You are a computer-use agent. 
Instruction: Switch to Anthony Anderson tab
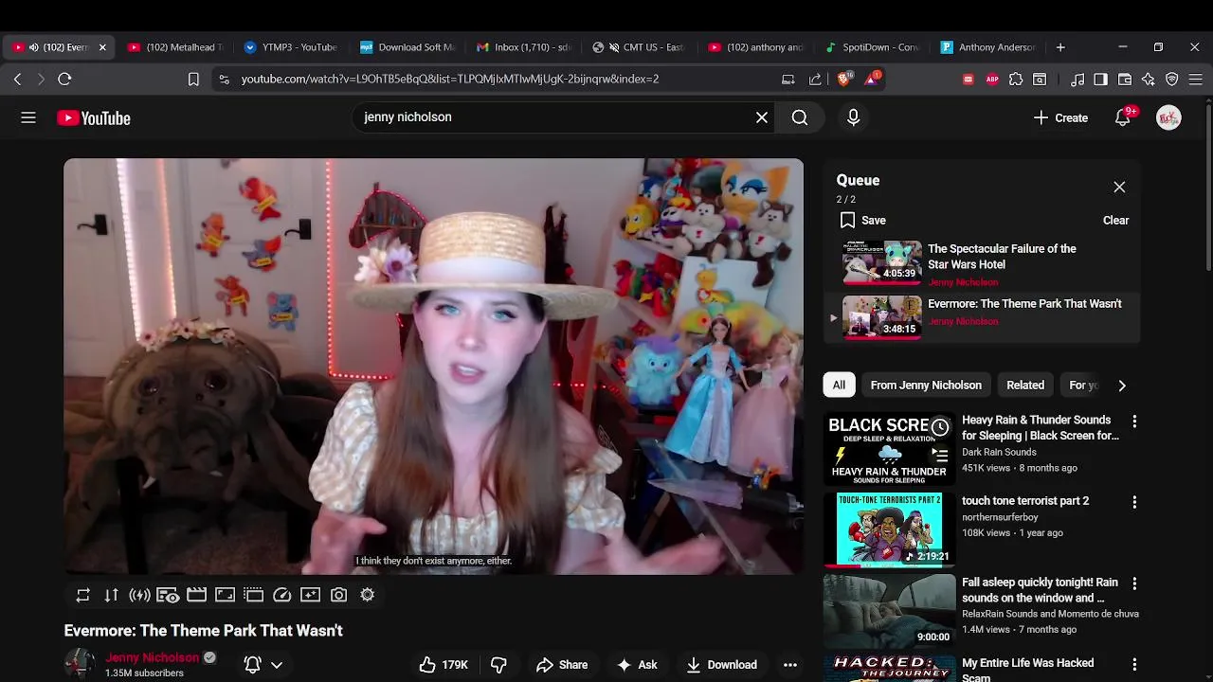(988, 47)
